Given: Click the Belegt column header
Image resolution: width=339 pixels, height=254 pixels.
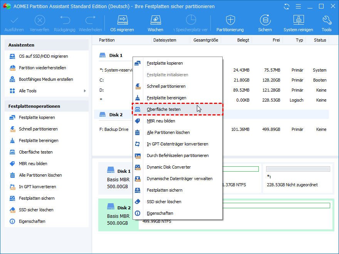Looking at the screenshot, I should [x=243, y=40].
